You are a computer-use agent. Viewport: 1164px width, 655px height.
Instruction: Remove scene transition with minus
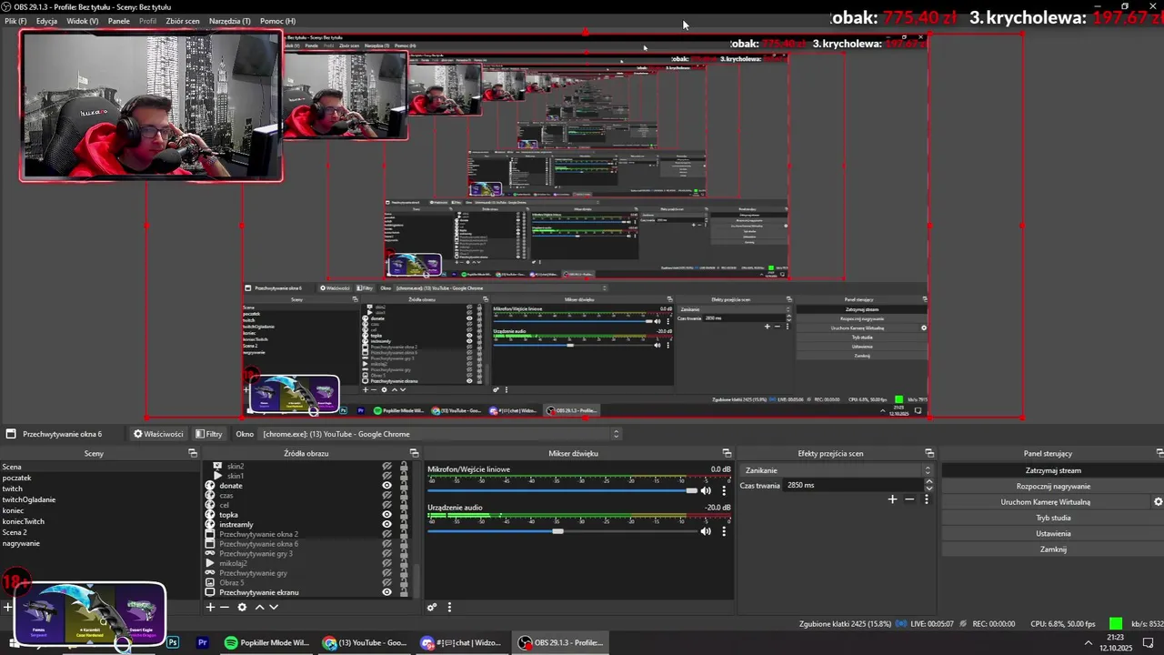tap(909, 499)
